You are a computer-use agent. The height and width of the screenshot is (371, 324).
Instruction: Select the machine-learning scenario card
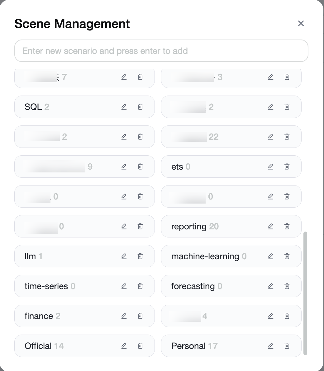[x=231, y=256]
